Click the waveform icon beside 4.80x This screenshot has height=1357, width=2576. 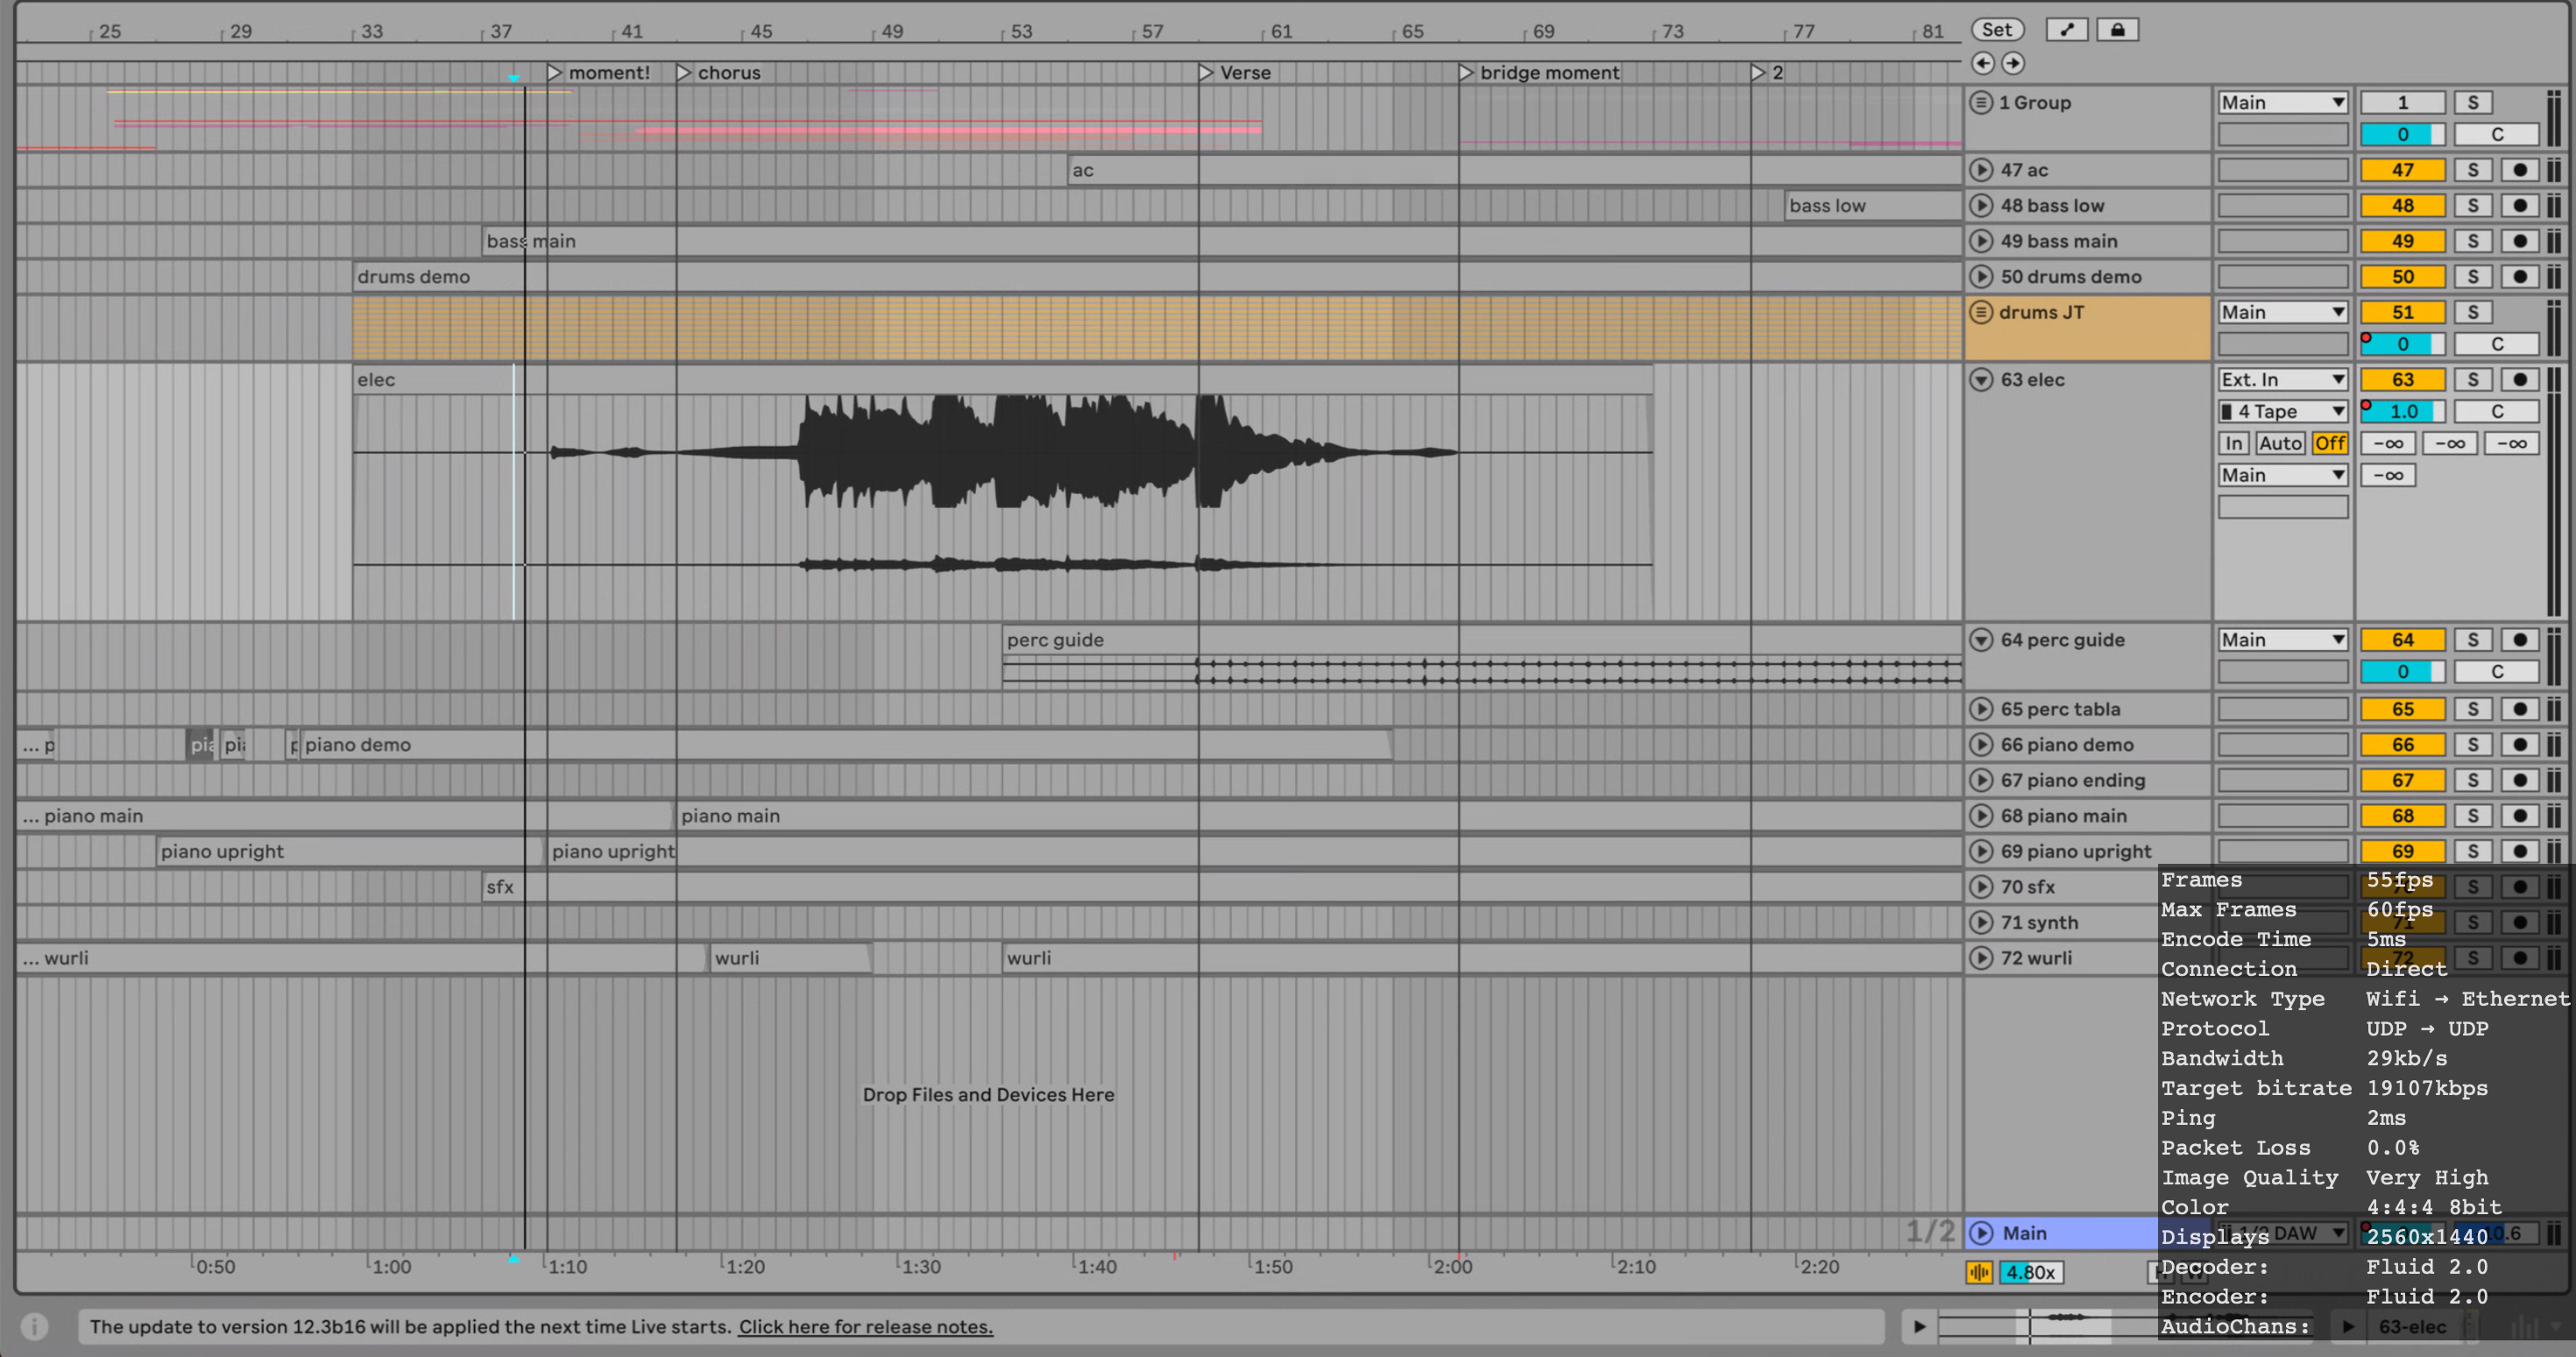pos(1979,1272)
